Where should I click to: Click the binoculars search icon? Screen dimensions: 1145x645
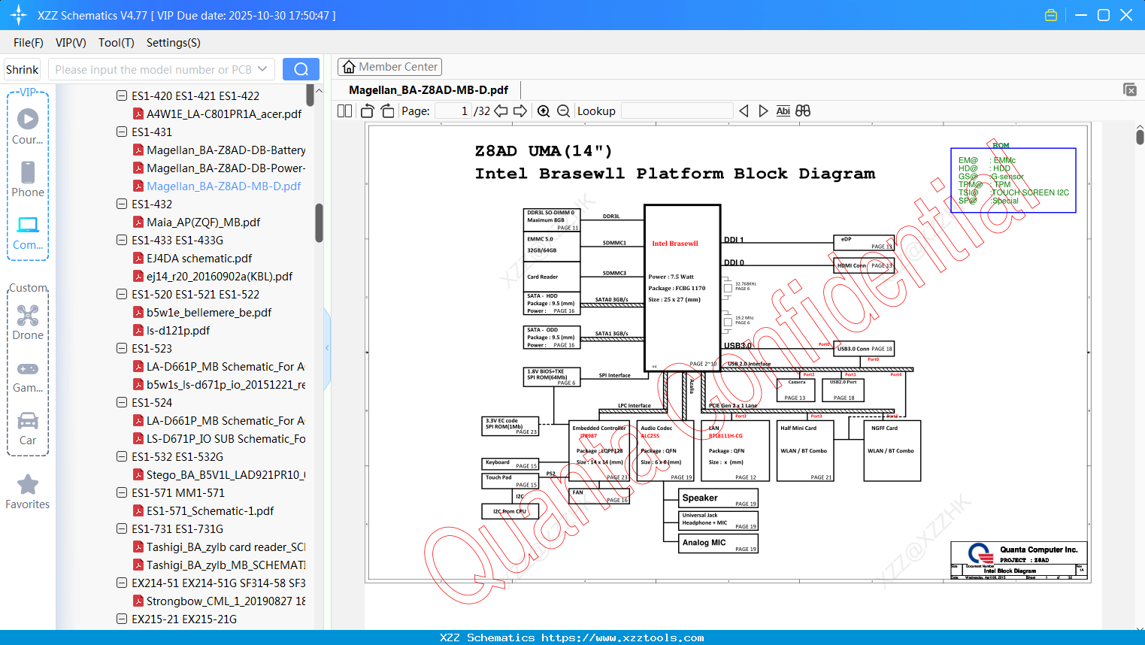click(x=803, y=111)
